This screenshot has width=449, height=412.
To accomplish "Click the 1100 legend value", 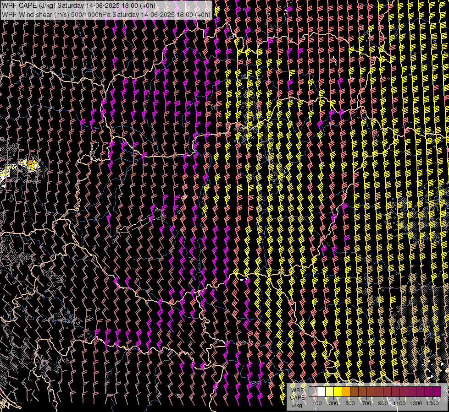I will 399,403.
